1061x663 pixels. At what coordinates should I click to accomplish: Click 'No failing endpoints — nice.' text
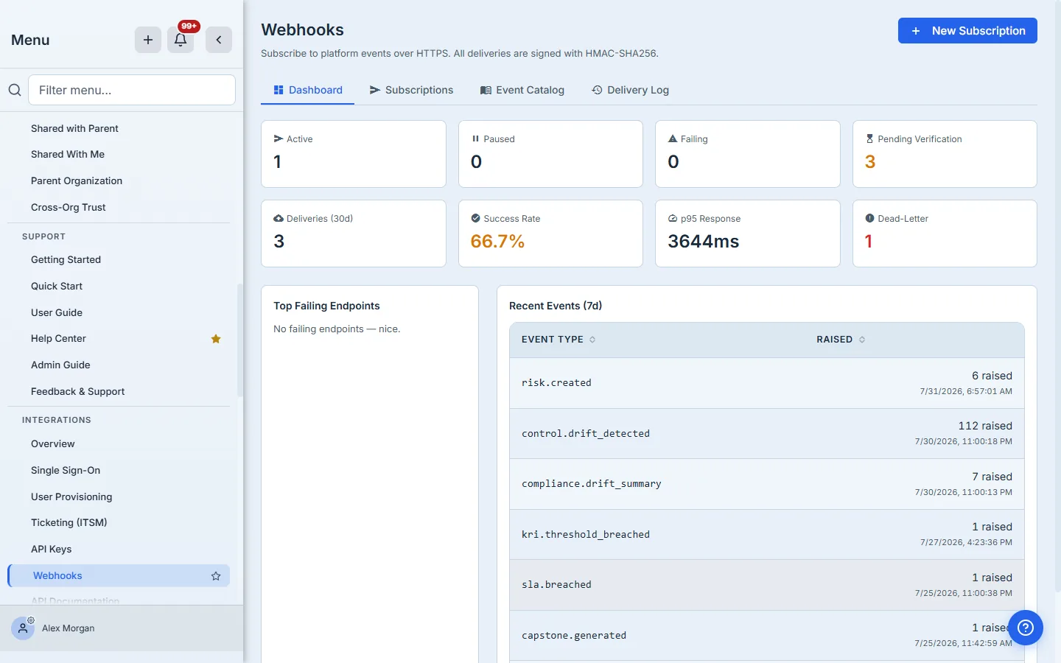click(x=337, y=329)
